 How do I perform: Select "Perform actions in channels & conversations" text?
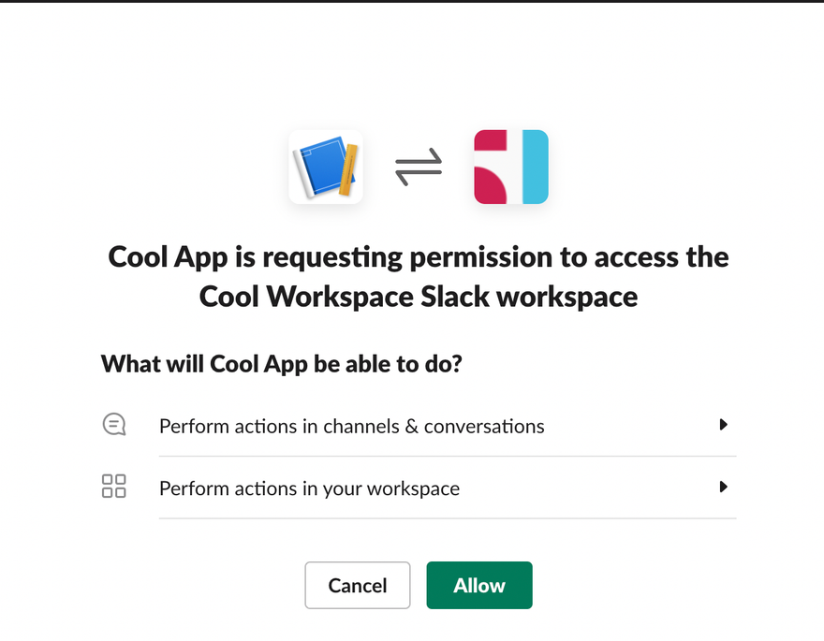coord(351,427)
